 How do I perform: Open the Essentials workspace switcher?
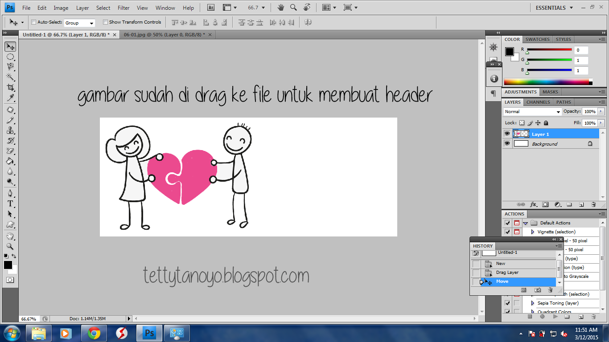point(554,8)
